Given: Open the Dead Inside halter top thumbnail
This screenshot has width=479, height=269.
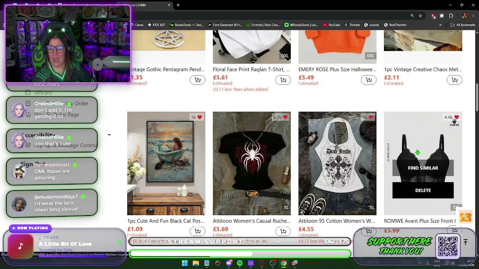Looking at the screenshot, I should [x=337, y=163].
